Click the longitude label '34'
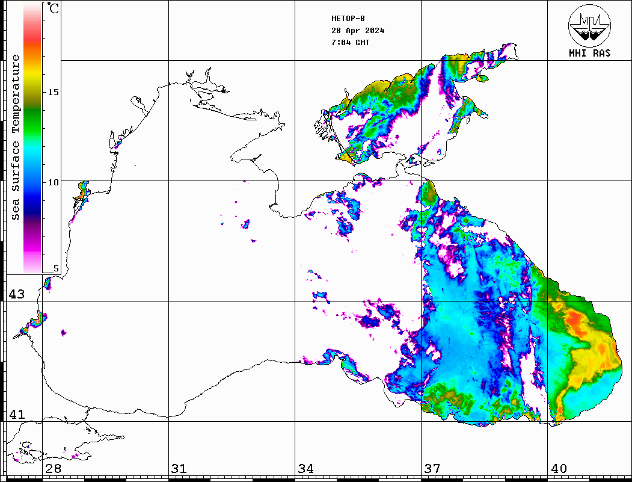Image resolution: width=632 pixels, height=482 pixels. coord(305,469)
